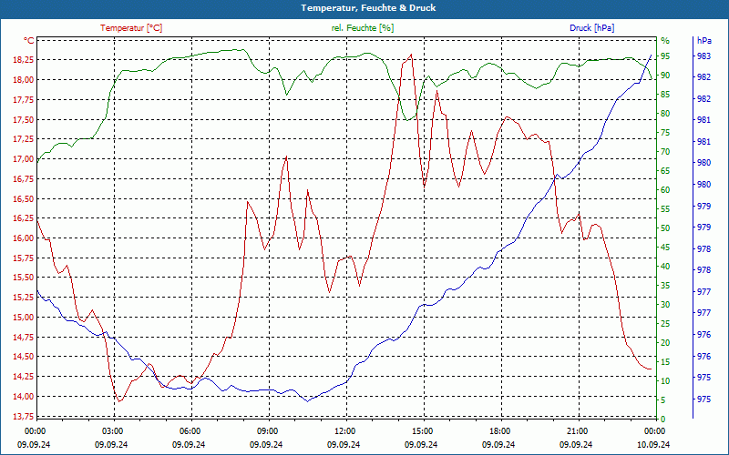Click green humidity axis value 45
Screen dimensions: 729x455
(x=665, y=248)
